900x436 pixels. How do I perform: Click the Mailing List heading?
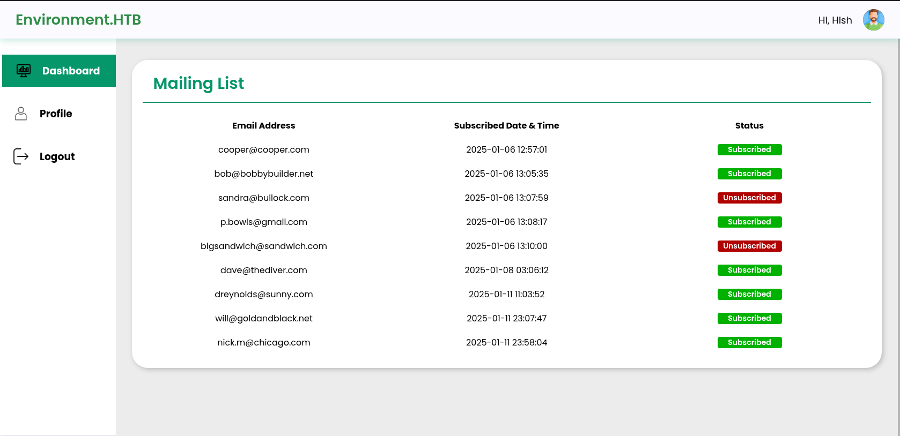coord(198,84)
